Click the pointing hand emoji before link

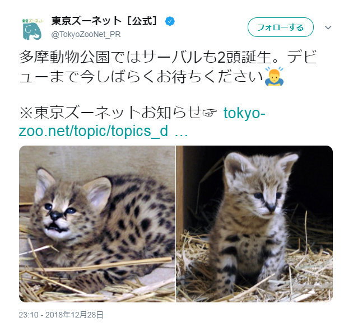[x=210, y=112]
